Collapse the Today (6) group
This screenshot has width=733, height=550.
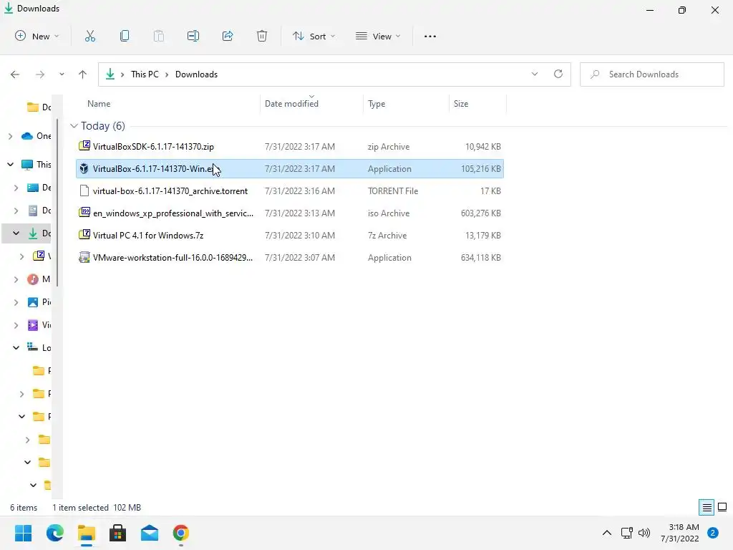(x=74, y=126)
